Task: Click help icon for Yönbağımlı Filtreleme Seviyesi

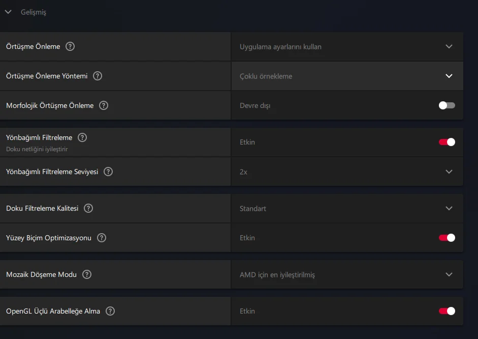Action: pyautogui.click(x=108, y=172)
